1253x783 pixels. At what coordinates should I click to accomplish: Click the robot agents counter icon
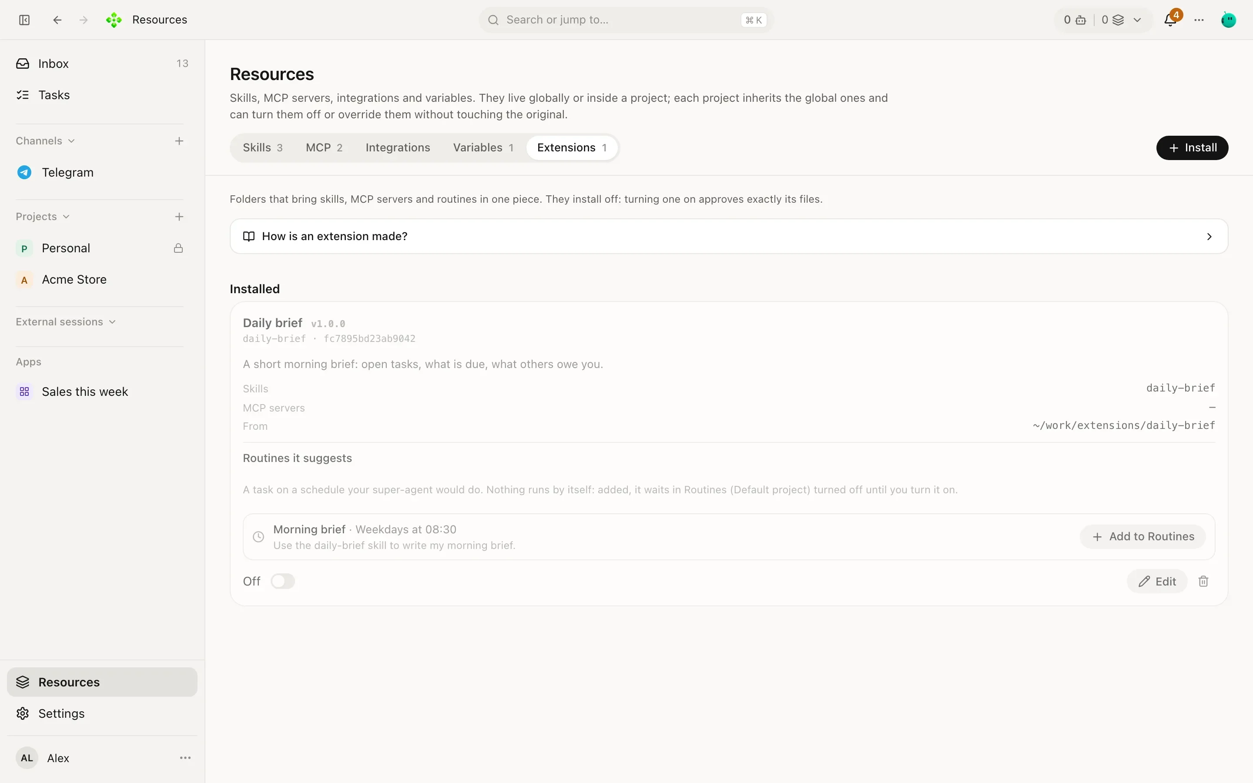1081,20
